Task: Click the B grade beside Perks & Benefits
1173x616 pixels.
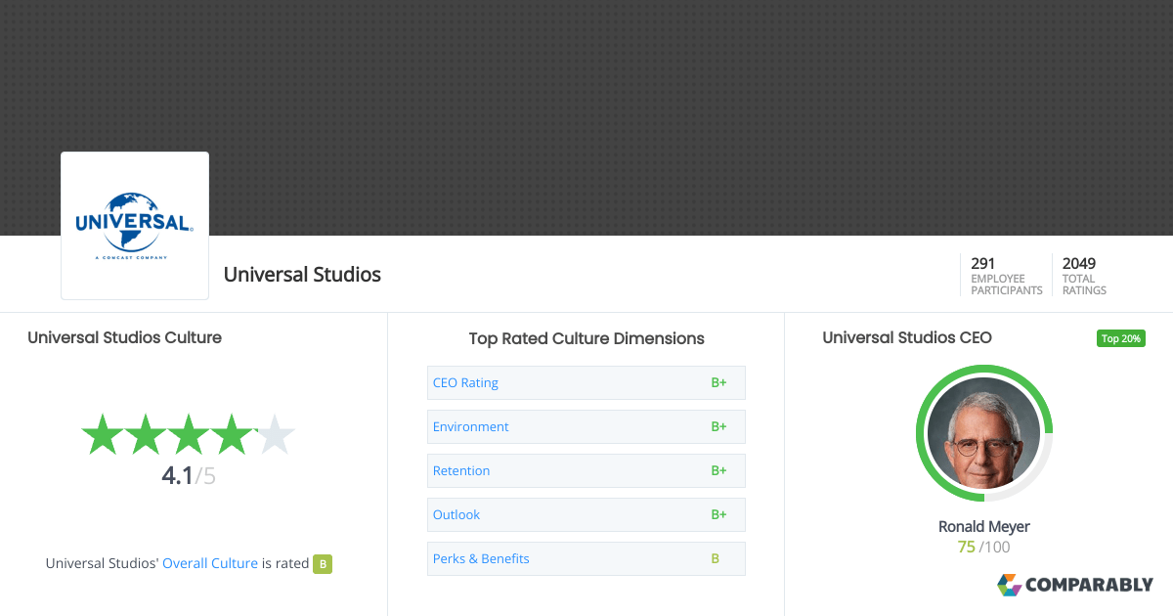Action: 714,558
